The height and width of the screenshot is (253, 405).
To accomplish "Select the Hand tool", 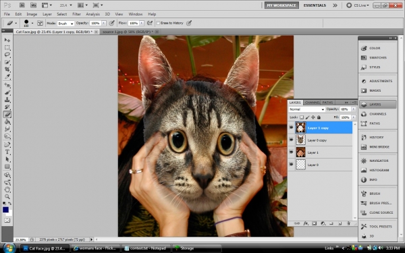I will pyautogui.click(x=7, y=190).
